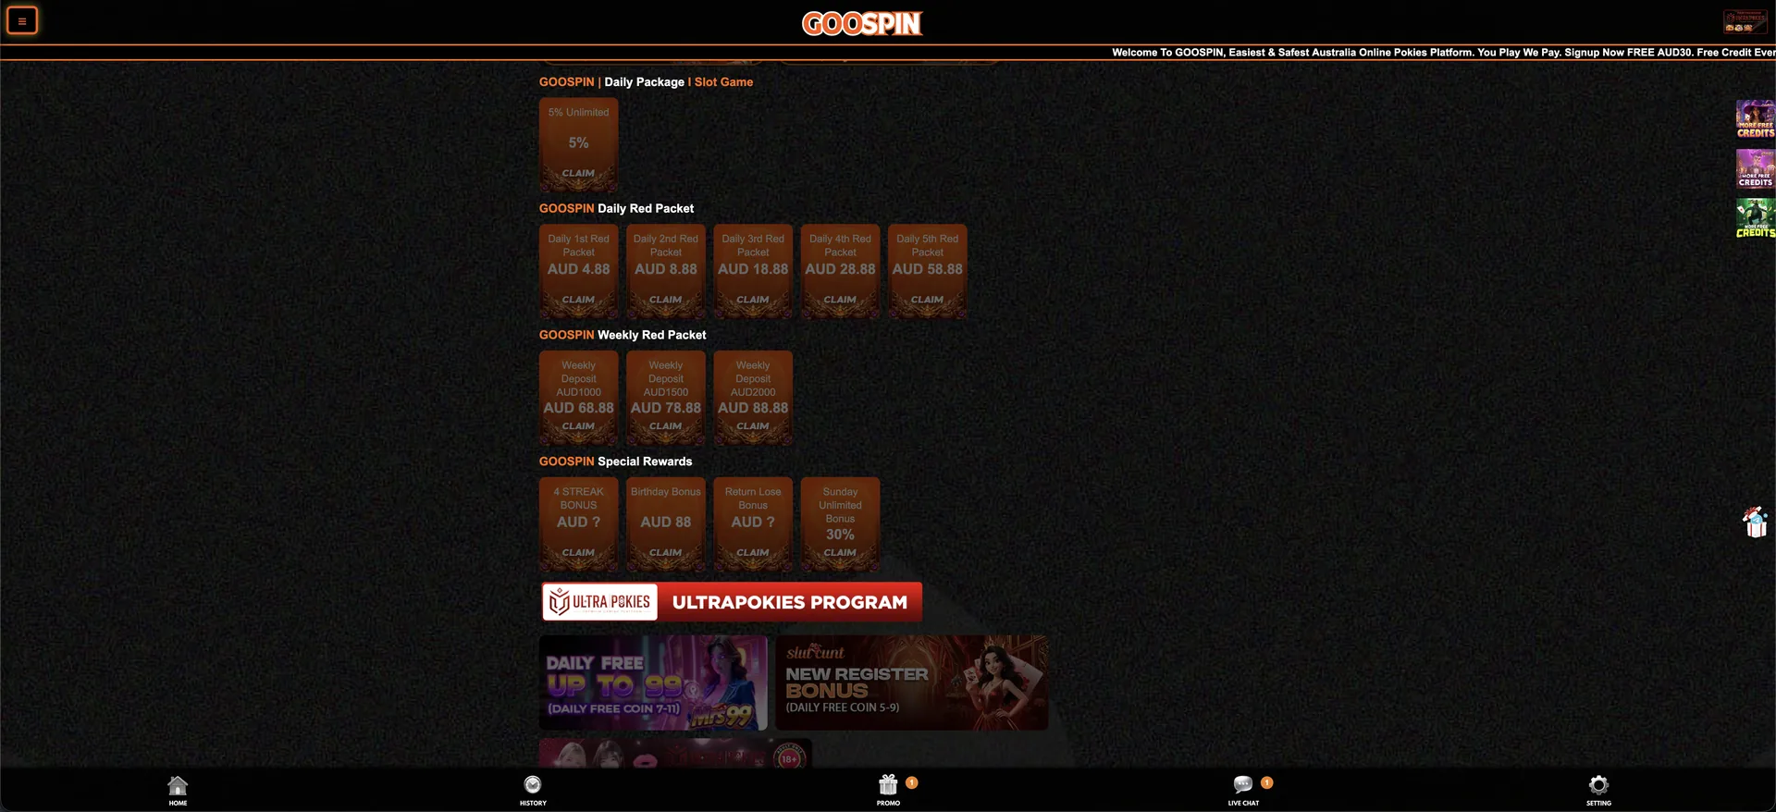Click the GOOSPIN Weekly Red Packet heading
The image size is (1776, 812).
(x=623, y=335)
